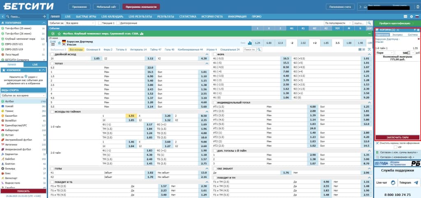The width and height of the screenshot is (421, 198).
Task: Select Хоккей sport in sidebar
Action: click(x=23, y=106)
